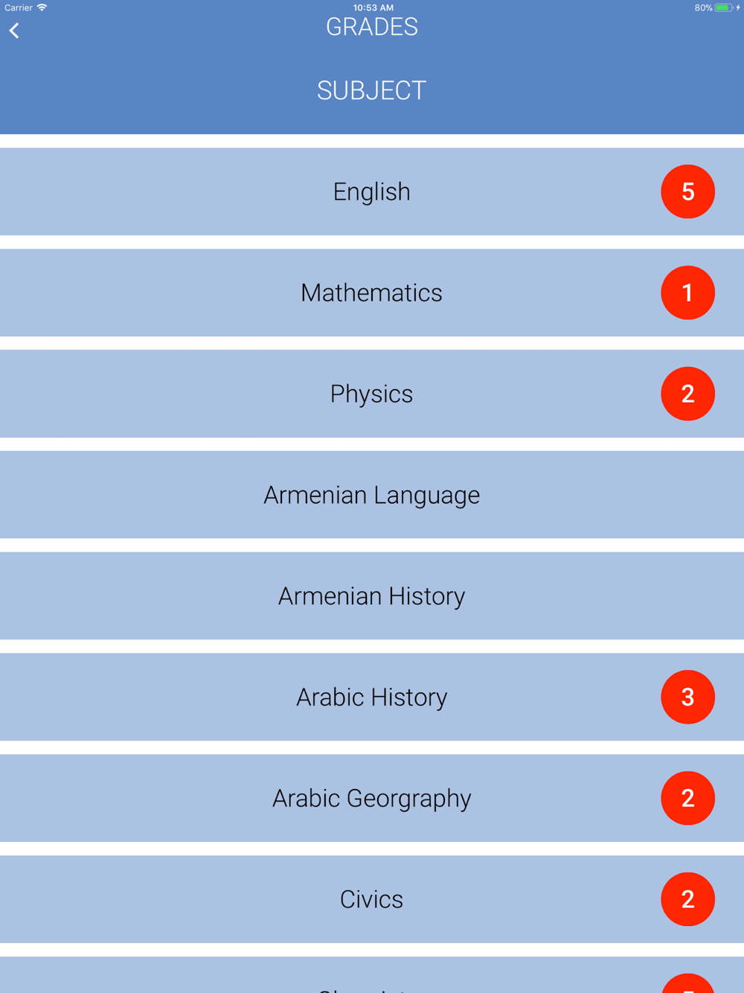
Task: Select the Physics subject
Action: (x=372, y=394)
